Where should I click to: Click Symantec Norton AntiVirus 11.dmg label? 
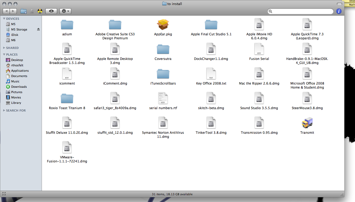[163, 135]
